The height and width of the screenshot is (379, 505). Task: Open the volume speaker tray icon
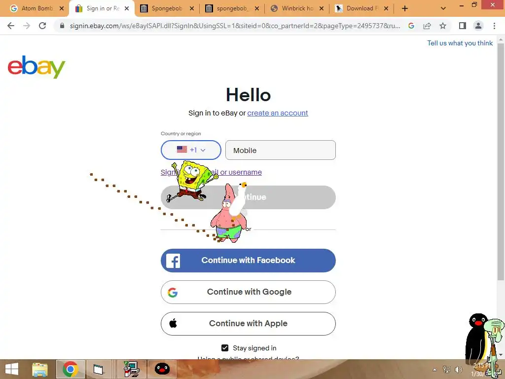tap(458, 370)
